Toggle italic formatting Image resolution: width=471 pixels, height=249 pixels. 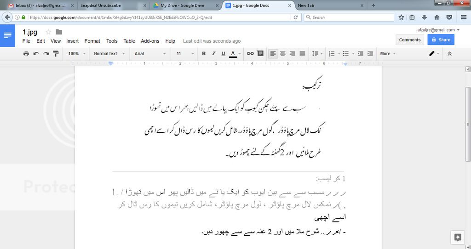213,54
